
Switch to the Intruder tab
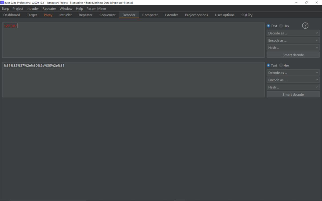[x=65, y=15]
